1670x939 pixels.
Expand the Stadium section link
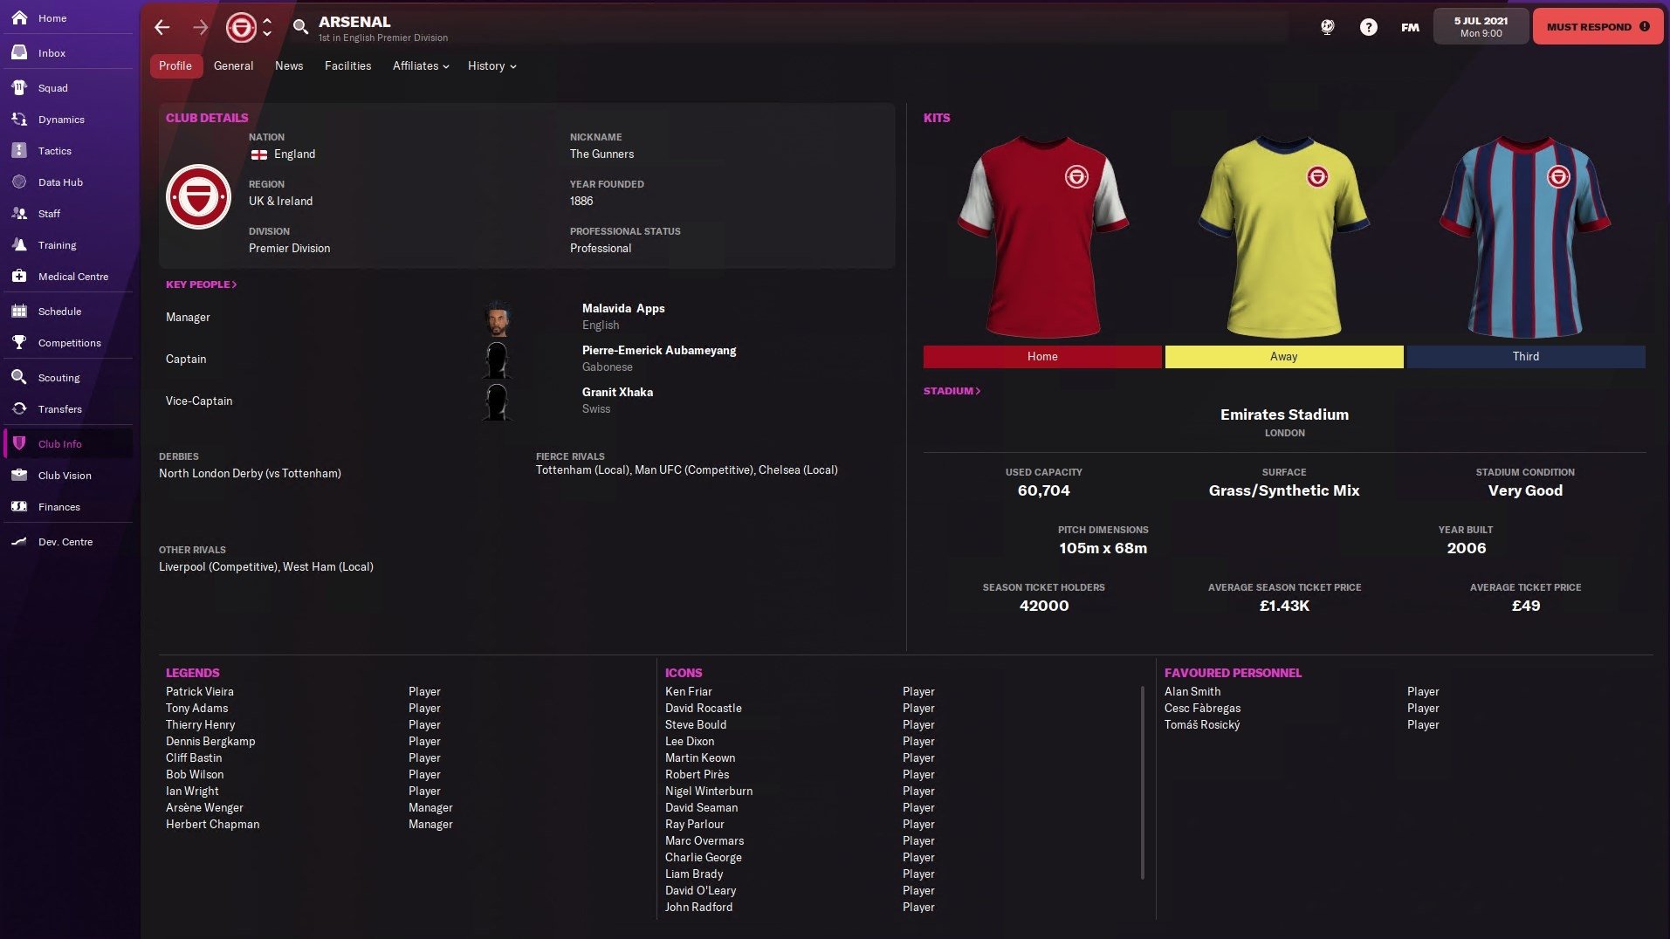(x=952, y=391)
